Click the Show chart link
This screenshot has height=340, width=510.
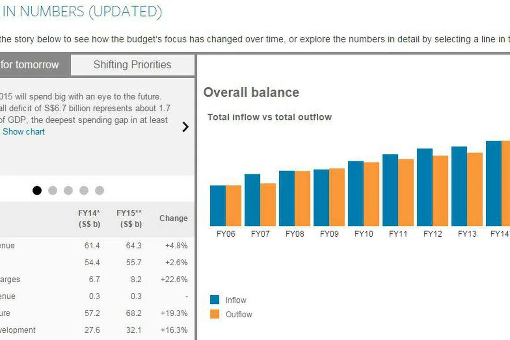pos(24,132)
